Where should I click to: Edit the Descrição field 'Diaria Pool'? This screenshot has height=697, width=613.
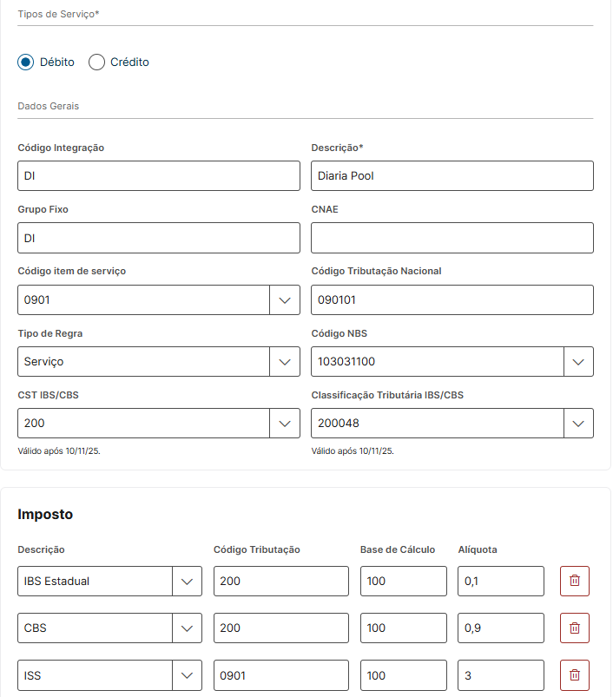pos(452,176)
